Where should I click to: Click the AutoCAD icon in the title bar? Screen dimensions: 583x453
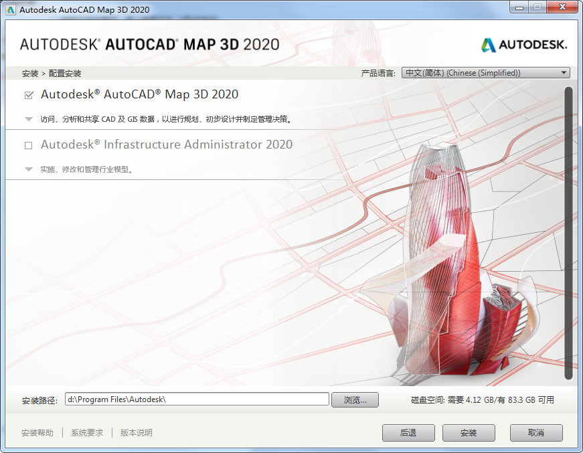(11, 9)
